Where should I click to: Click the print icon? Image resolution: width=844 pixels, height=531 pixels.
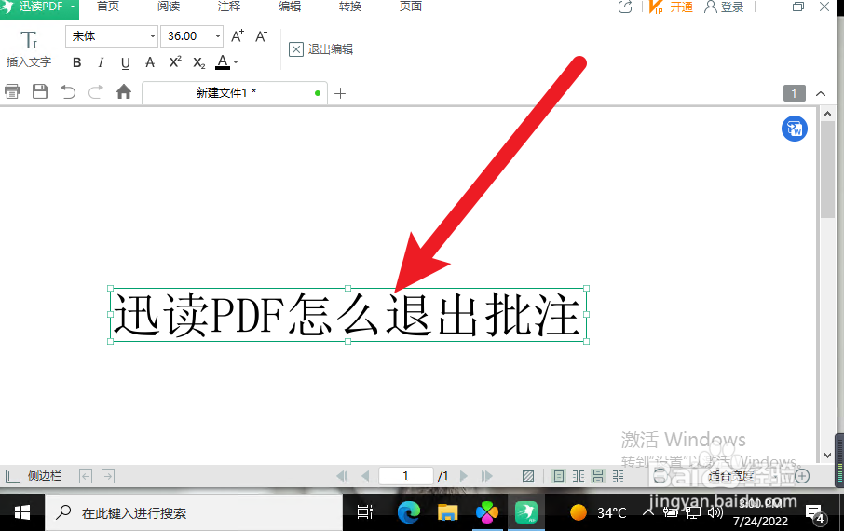point(12,92)
